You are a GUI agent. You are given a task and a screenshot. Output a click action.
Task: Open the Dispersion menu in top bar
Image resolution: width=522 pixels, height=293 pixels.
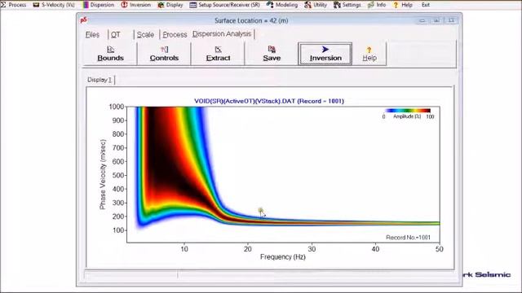98,5
